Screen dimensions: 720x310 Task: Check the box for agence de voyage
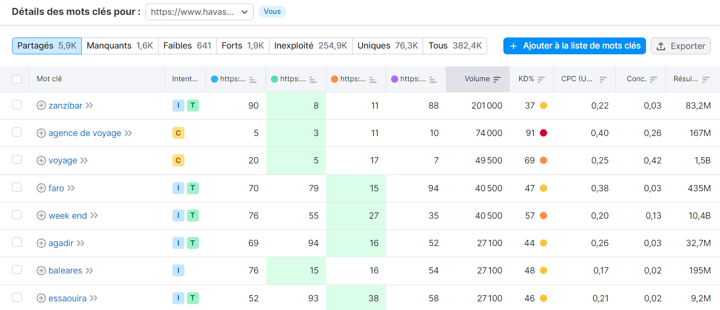coord(17,133)
